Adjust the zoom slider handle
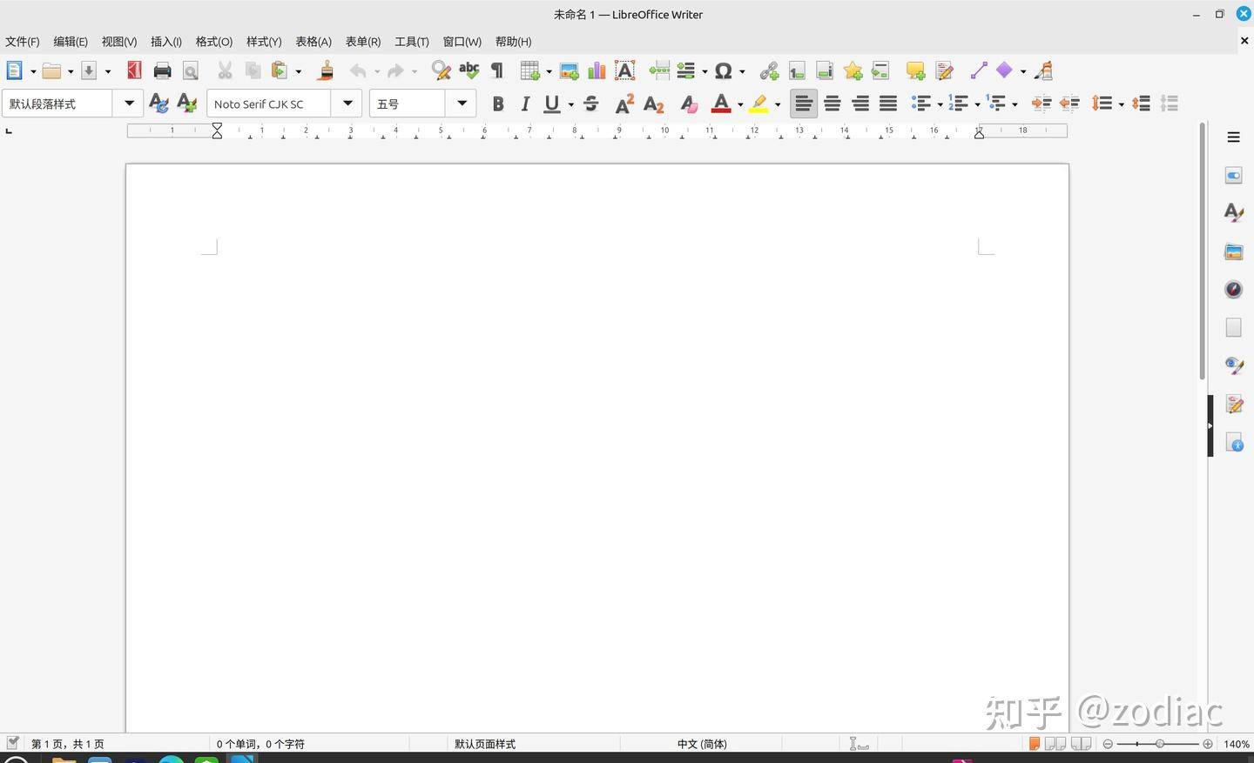The width and height of the screenshot is (1254, 763). 1160,744
